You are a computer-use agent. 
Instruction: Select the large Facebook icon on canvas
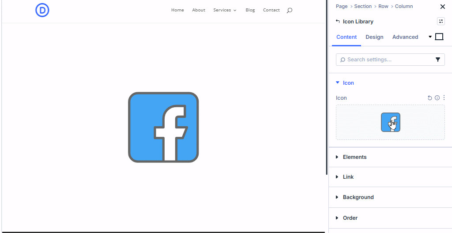point(163,127)
